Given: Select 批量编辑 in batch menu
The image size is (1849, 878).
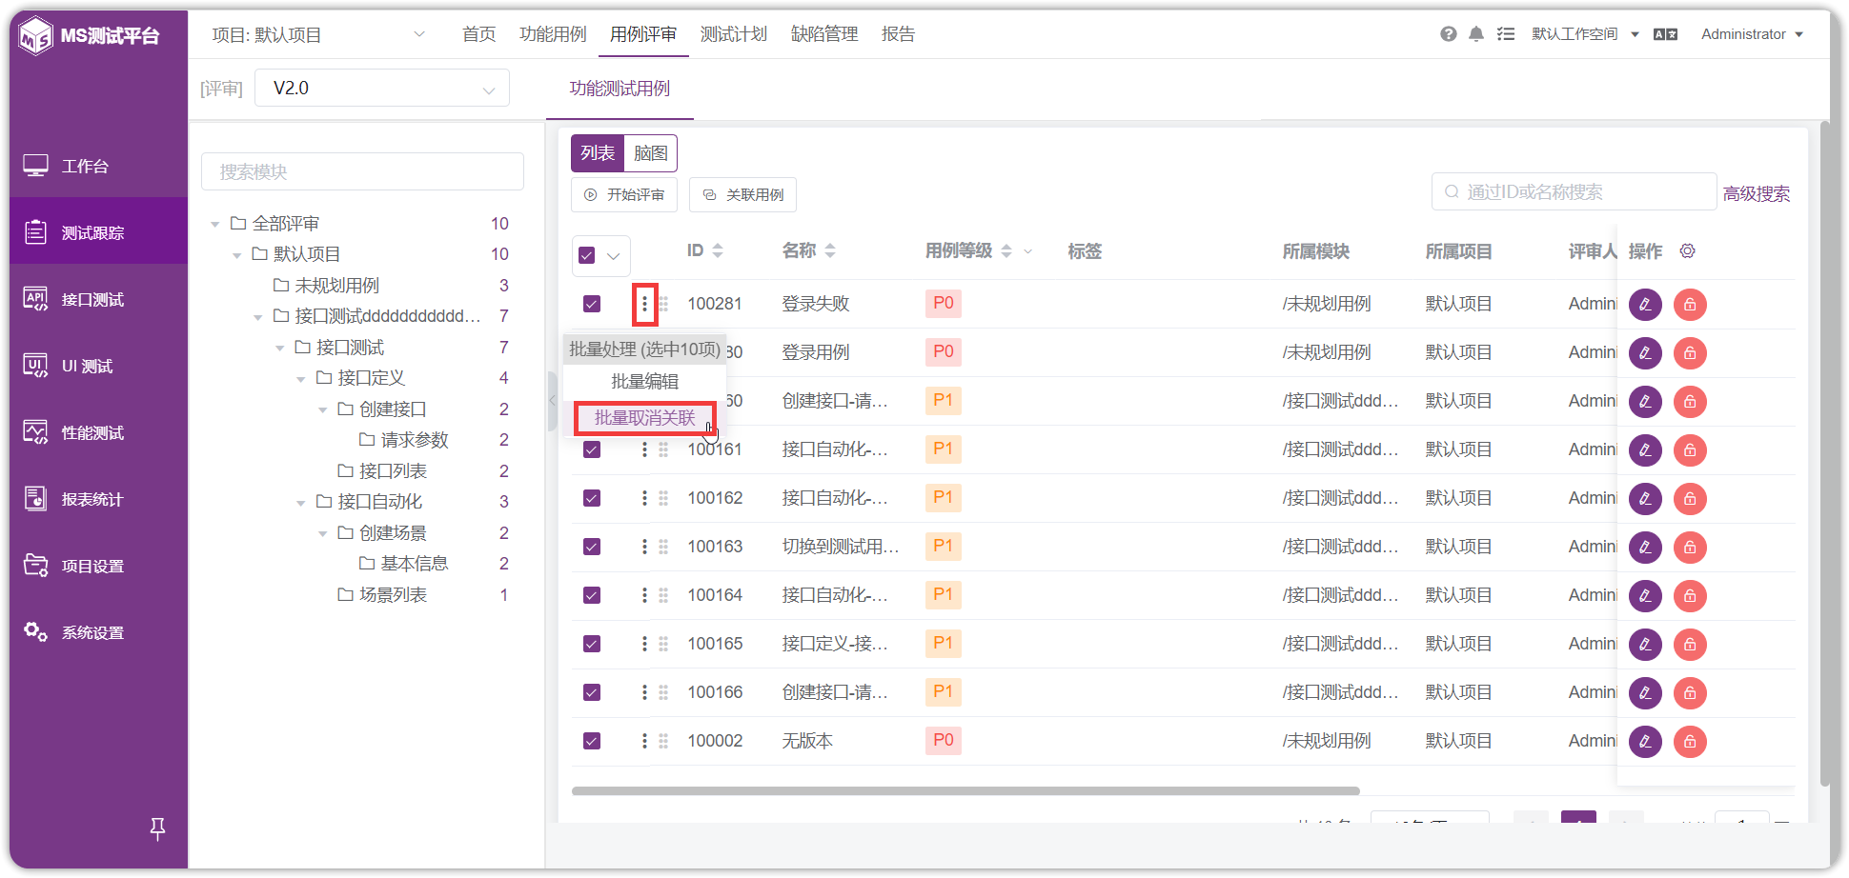Looking at the screenshot, I should click(x=645, y=382).
